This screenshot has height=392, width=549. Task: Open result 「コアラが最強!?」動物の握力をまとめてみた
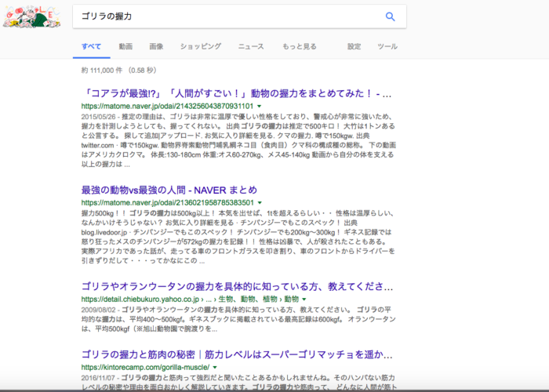[x=236, y=94]
